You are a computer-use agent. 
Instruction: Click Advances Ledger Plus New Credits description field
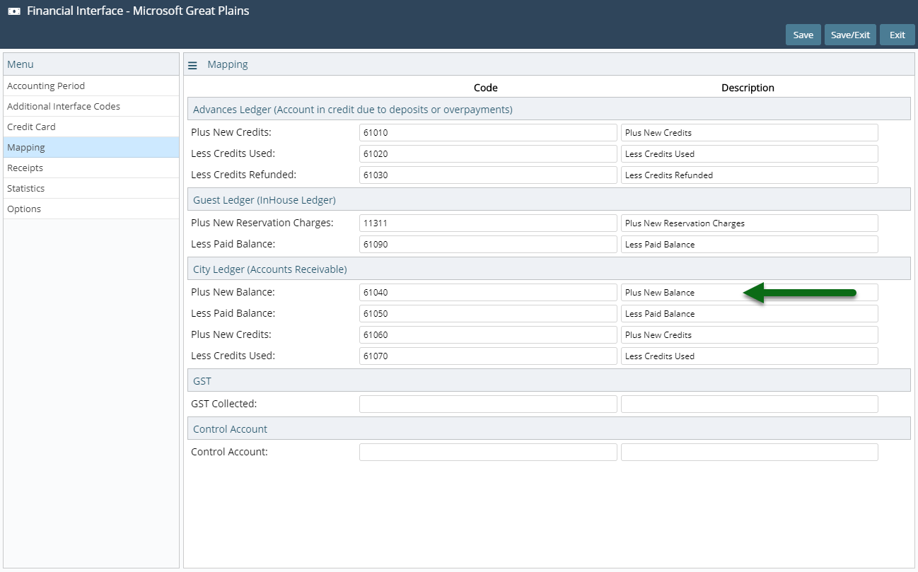click(750, 132)
